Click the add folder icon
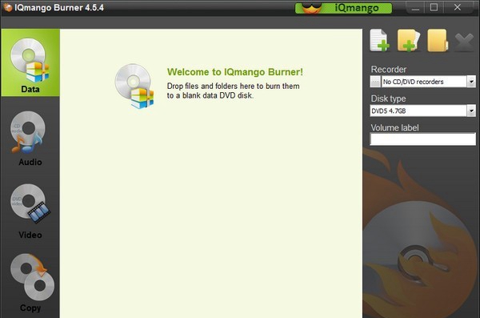480x318 pixels. tap(408, 40)
